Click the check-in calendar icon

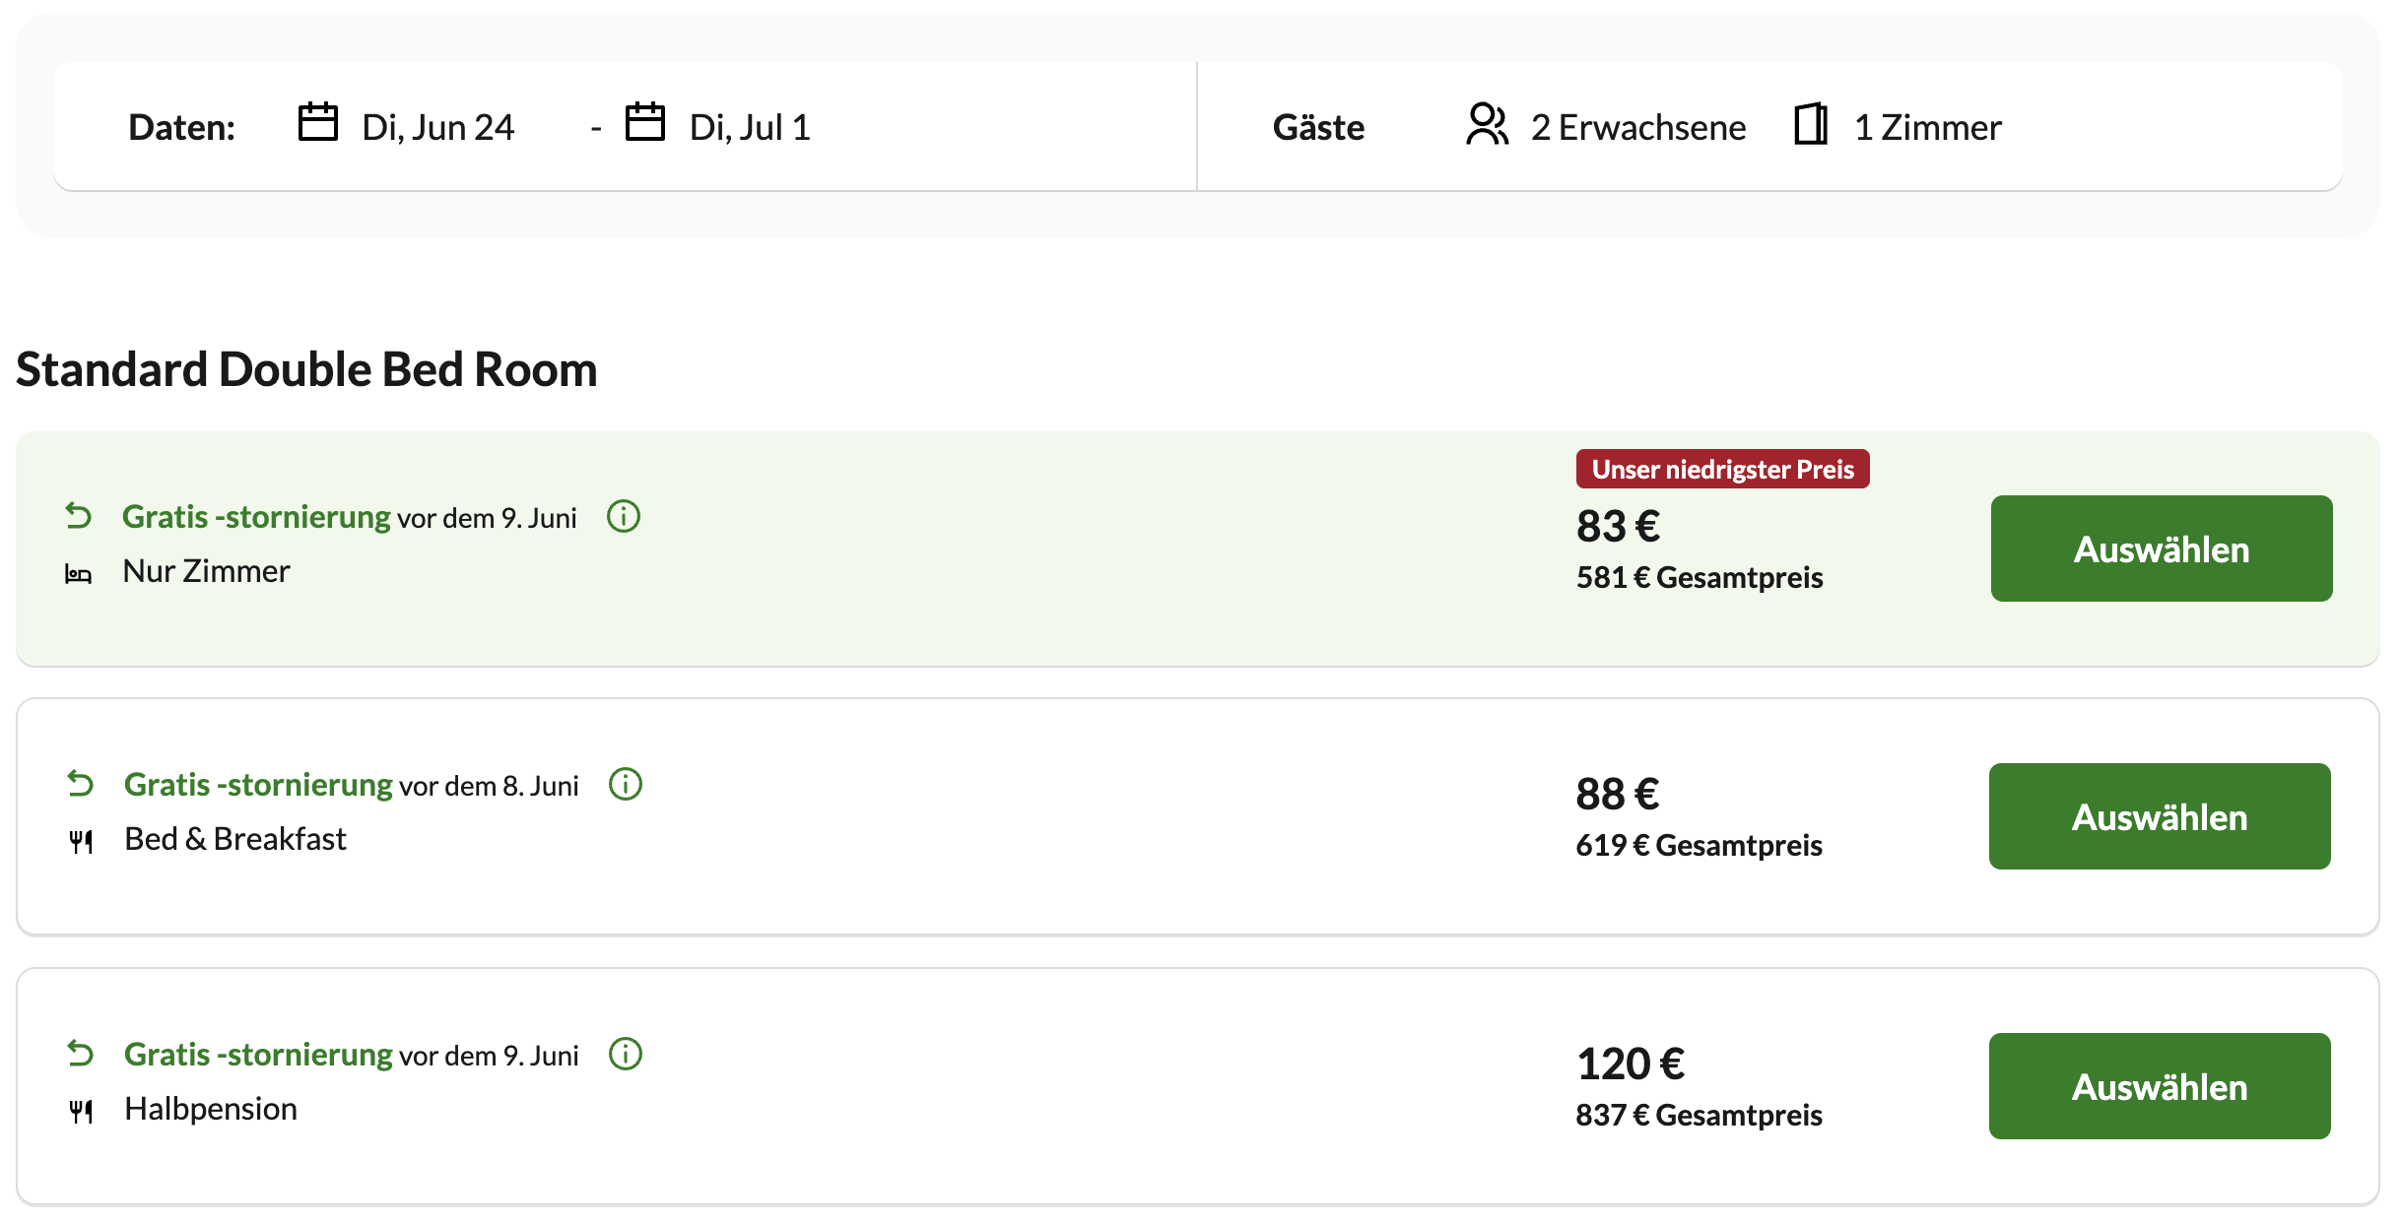tap(317, 123)
